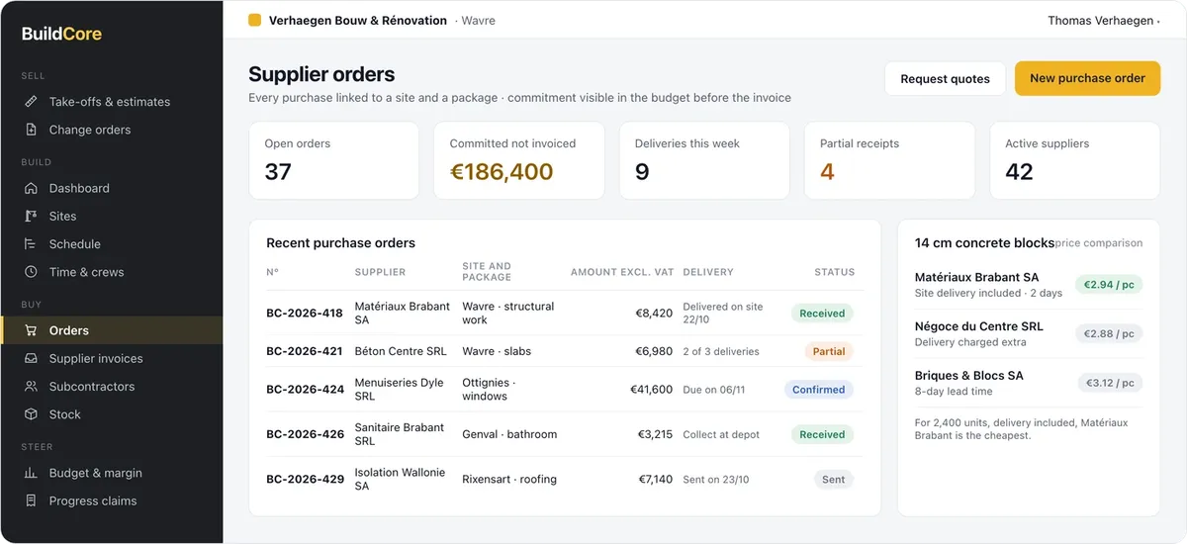Click the Time & crews clock icon
The height and width of the screenshot is (544, 1187).
coord(31,272)
